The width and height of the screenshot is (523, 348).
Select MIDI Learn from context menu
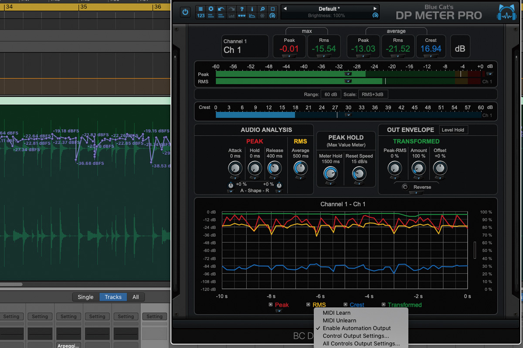[x=361, y=313]
